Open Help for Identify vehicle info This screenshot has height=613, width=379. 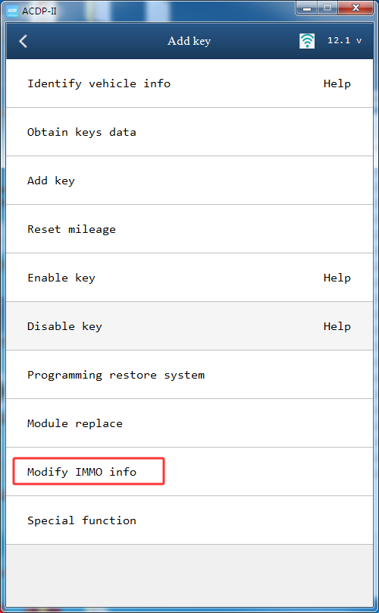337,83
